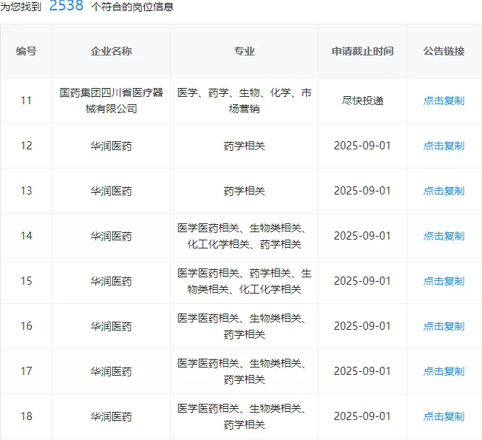Click the 2025-09-01 deadline in row 15

click(362, 281)
